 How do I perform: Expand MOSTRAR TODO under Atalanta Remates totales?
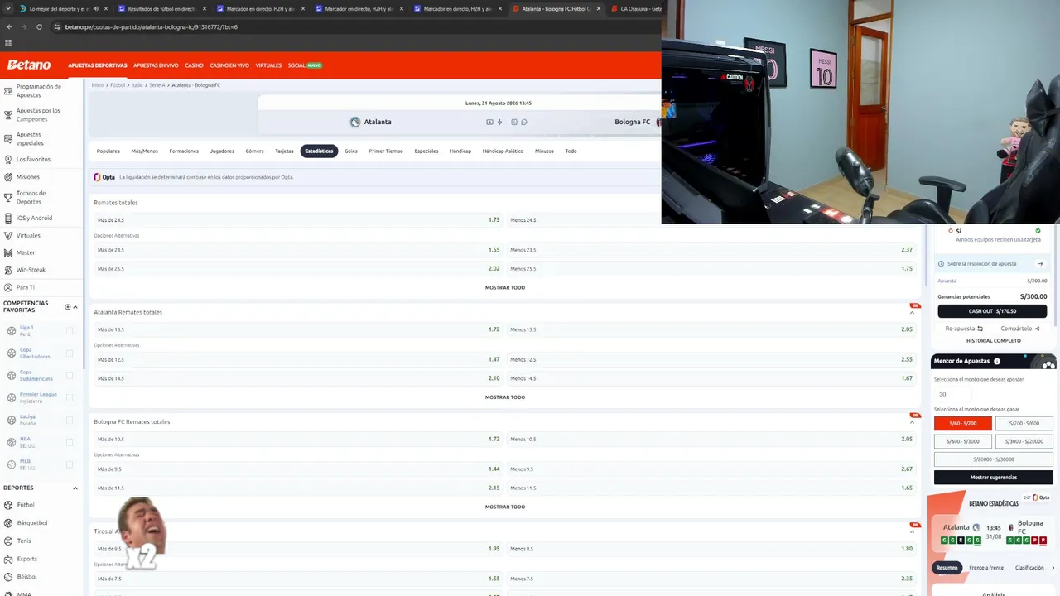pos(505,397)
